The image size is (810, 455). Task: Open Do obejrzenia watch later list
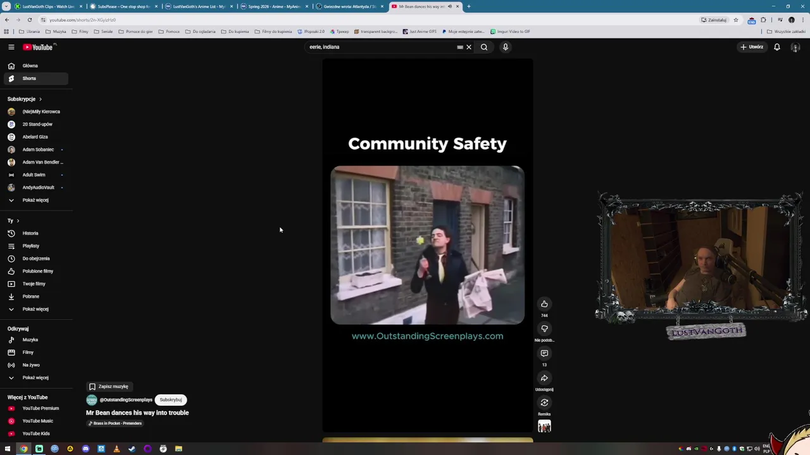pyautogui.click(x=36, y=258)
